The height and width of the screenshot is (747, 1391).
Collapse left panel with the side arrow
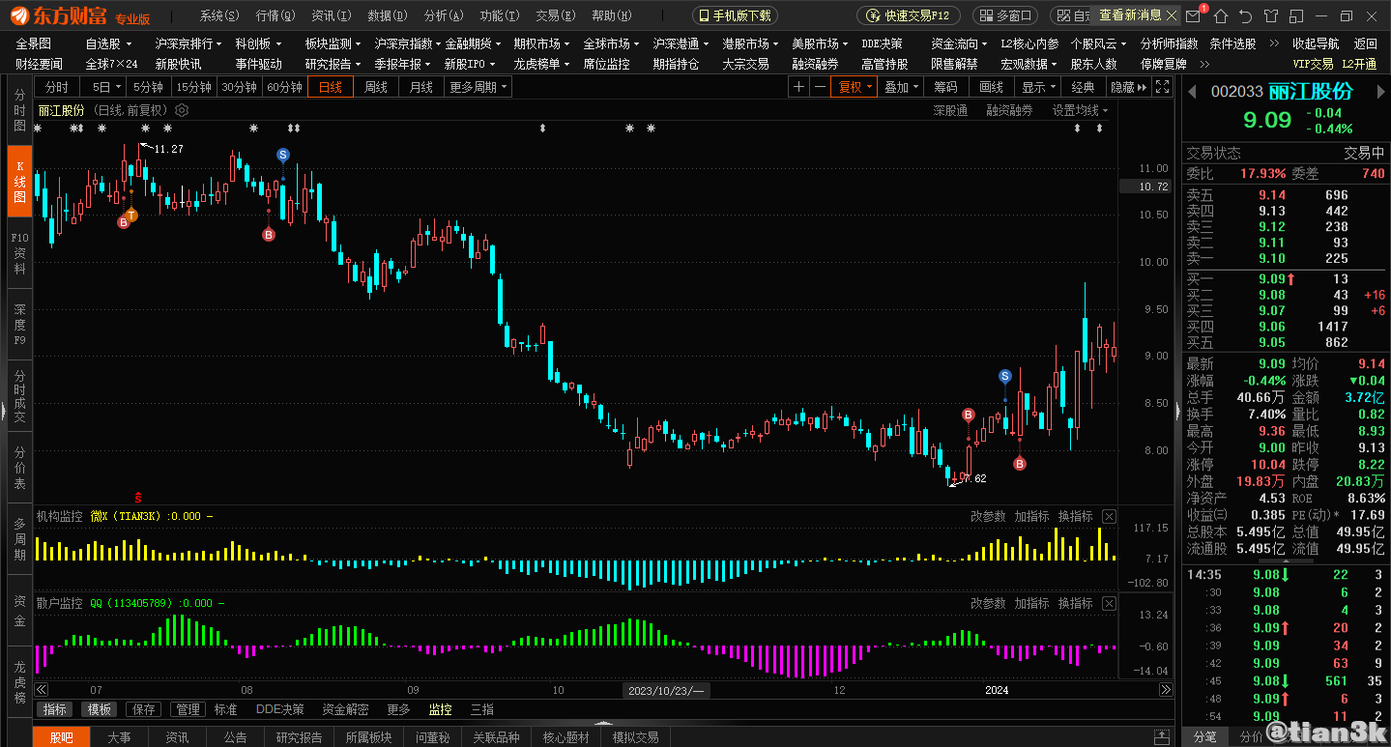click(4, 413)
